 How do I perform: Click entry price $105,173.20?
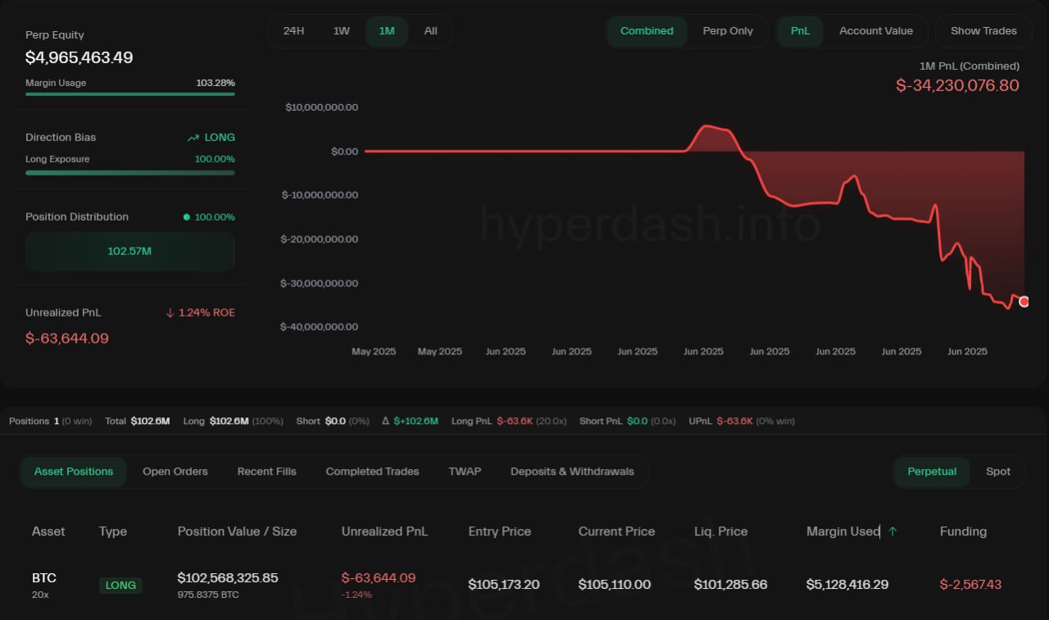click(x=504, y=585)
